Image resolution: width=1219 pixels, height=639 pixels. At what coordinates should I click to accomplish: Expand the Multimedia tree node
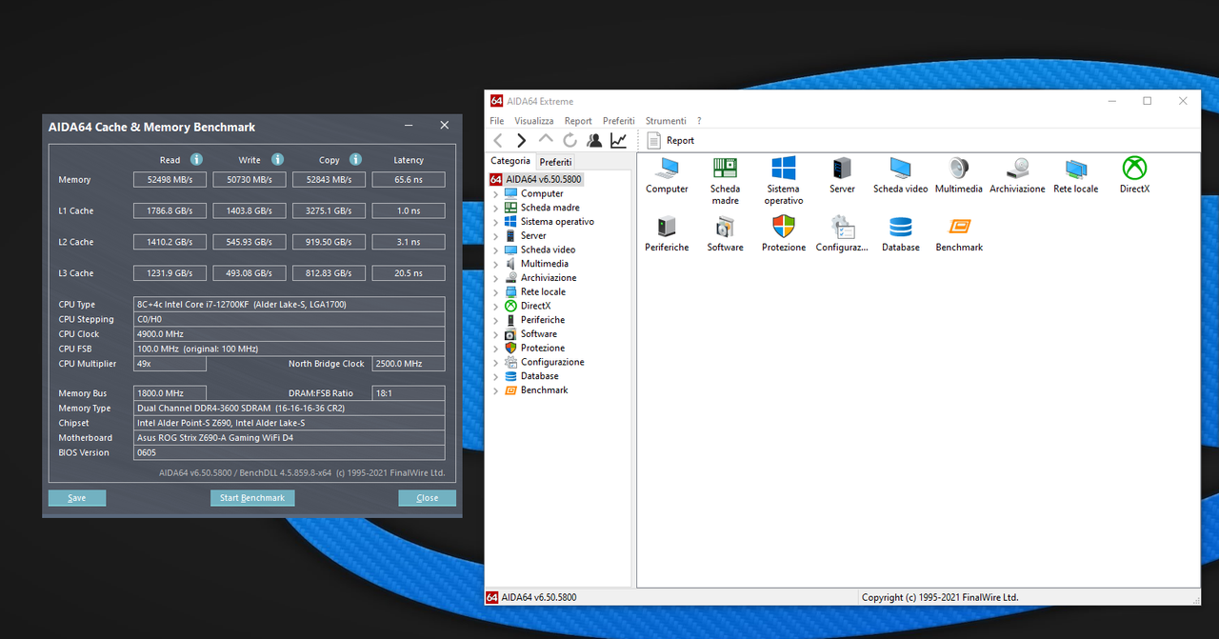tap(495, 264)
